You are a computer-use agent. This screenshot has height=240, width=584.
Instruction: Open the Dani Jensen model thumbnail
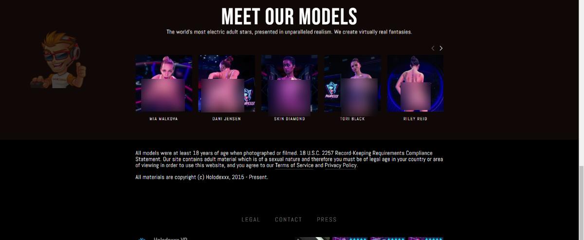coord(226,83)
